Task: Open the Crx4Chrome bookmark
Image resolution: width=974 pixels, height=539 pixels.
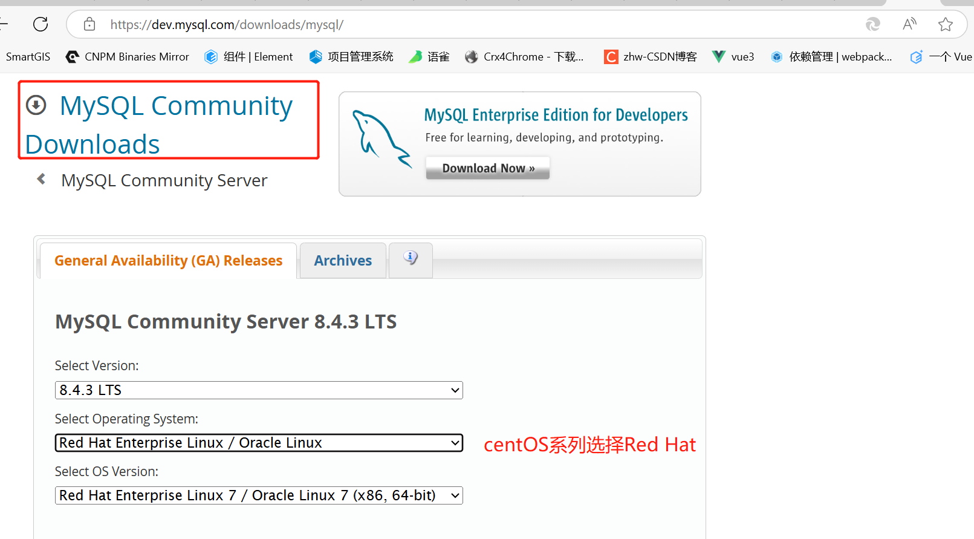Action: click(x=524, y=57)
